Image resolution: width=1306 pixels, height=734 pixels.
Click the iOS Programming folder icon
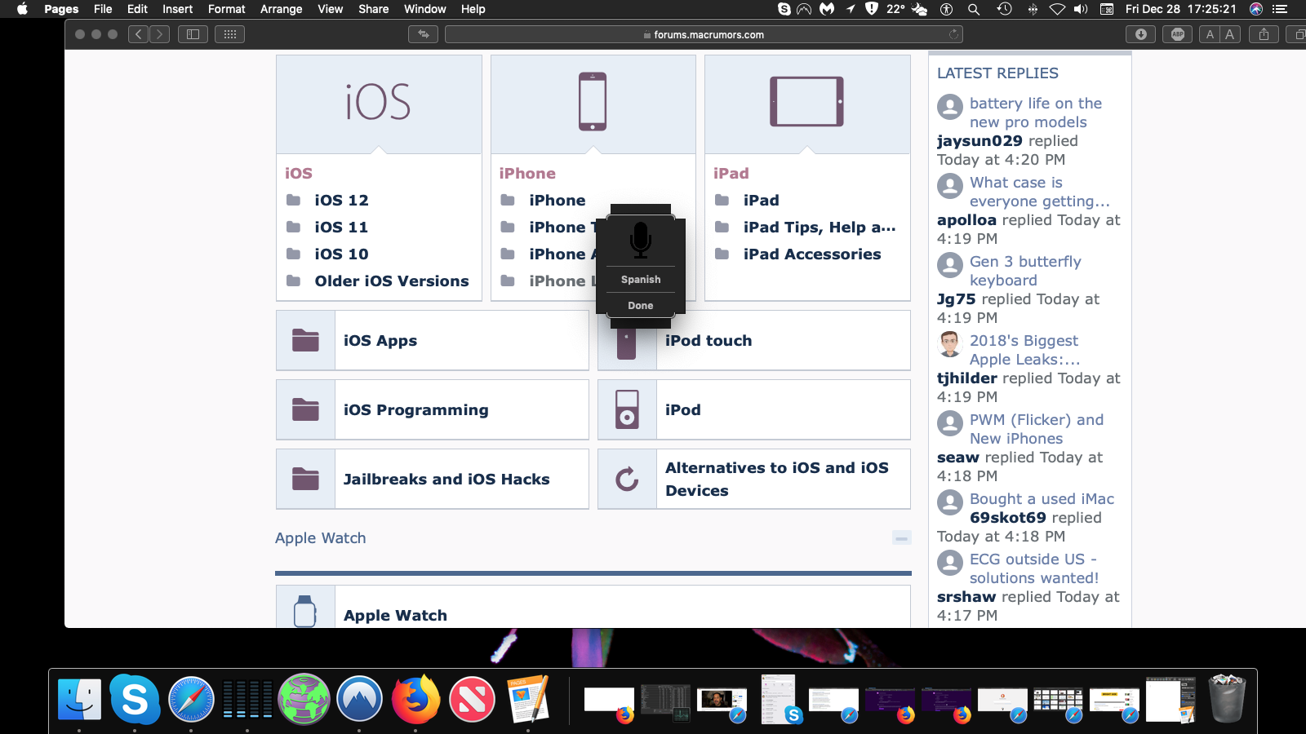(x=305, y=409)
